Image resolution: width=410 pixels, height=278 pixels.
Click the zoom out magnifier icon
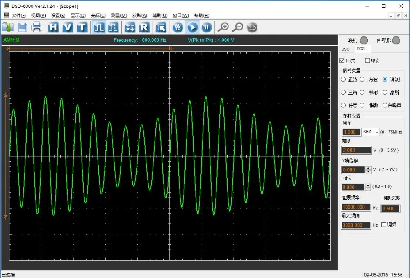[x=238, y=27]
